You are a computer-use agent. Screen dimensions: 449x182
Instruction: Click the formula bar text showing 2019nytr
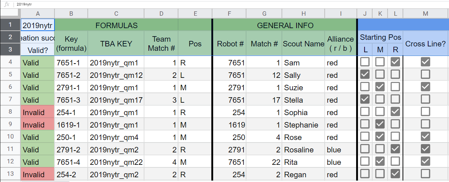click(x=24, y=4)
